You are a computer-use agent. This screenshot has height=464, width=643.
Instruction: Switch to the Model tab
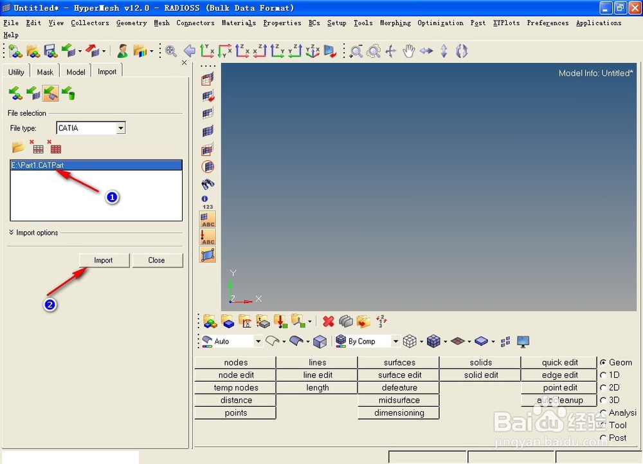click(76, 72)
